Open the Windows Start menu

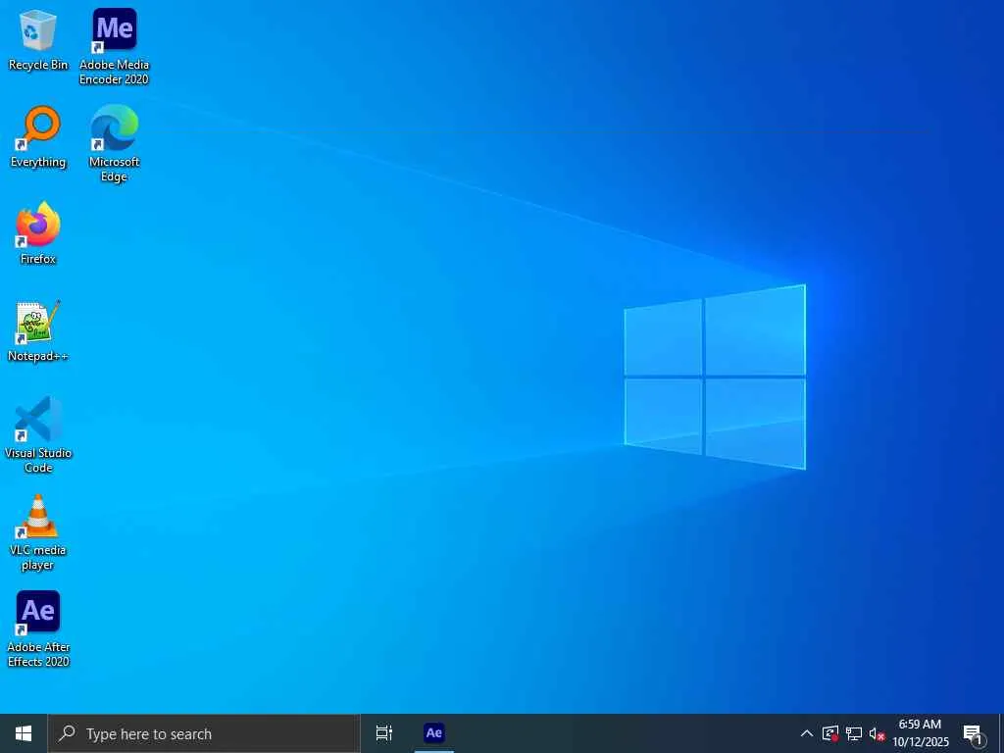[24, 733]
